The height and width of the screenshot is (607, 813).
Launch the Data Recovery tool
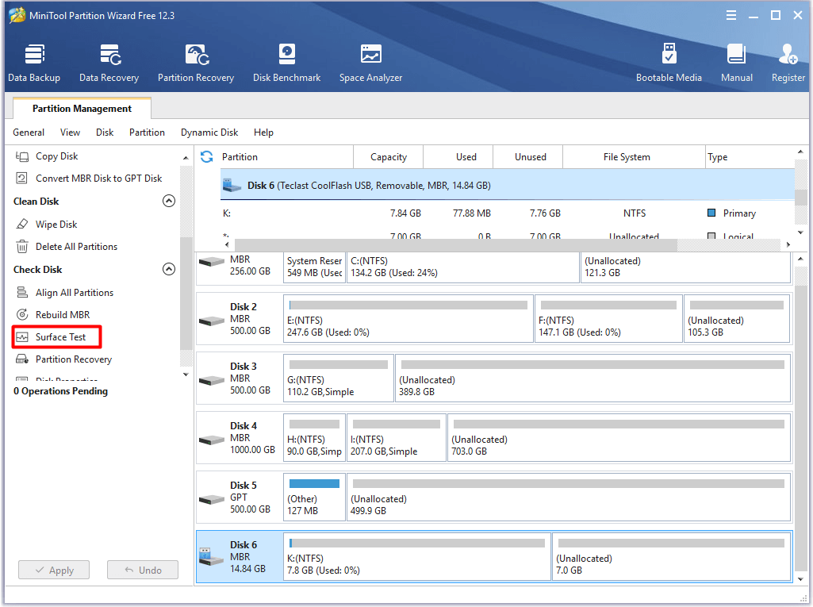click(109, 63)
